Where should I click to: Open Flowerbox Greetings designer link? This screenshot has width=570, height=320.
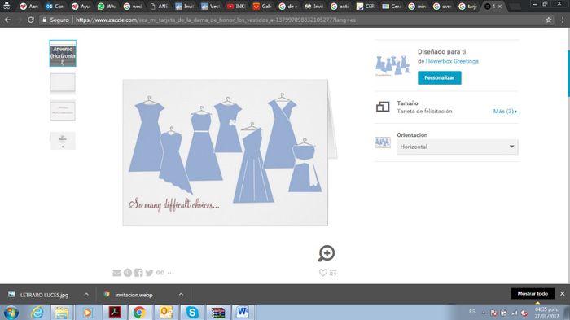pyautogui.click(x=452, y=61)
